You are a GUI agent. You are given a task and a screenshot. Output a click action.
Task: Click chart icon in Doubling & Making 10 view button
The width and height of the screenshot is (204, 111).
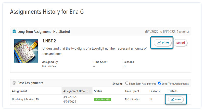tap(173, 99)
